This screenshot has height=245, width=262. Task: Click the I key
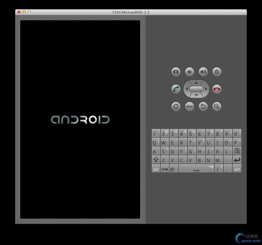[219, 142]
